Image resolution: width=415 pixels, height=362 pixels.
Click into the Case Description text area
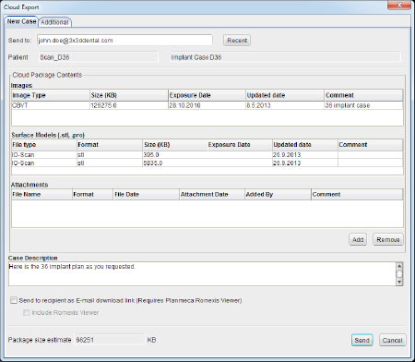point(202,273)
